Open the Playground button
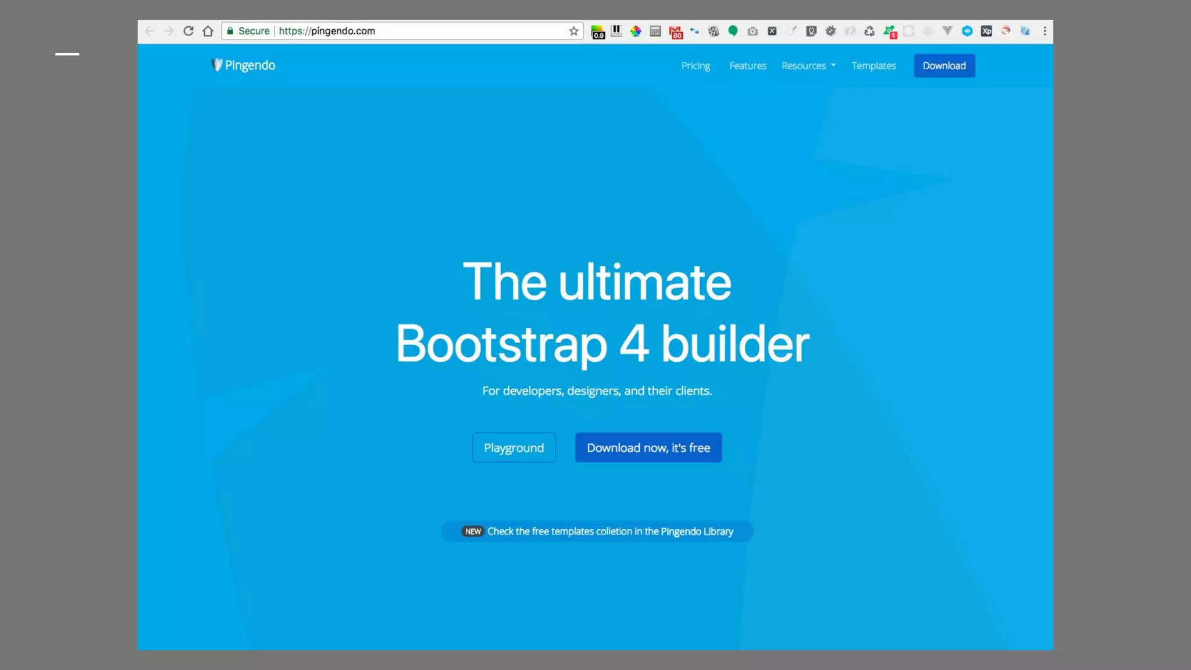 514,447
